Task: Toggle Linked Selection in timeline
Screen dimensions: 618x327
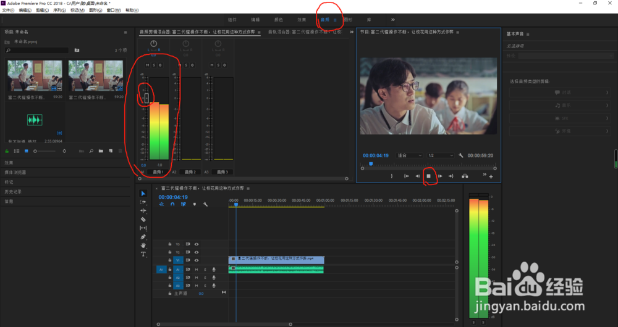Action: [184, 204]
